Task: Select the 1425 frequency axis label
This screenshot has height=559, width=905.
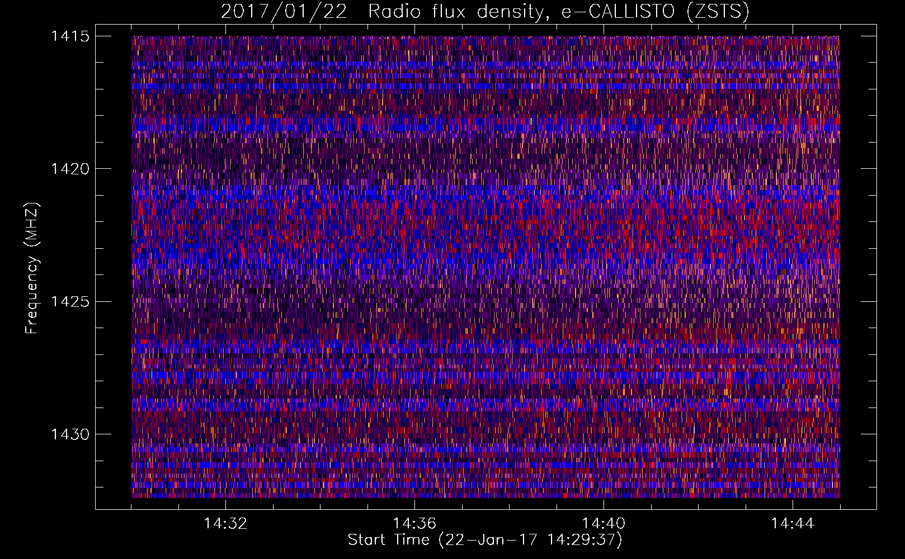Action: point(70,302)
